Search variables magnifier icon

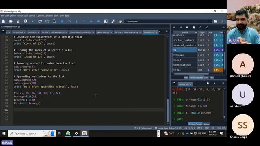tap(200, 28)
